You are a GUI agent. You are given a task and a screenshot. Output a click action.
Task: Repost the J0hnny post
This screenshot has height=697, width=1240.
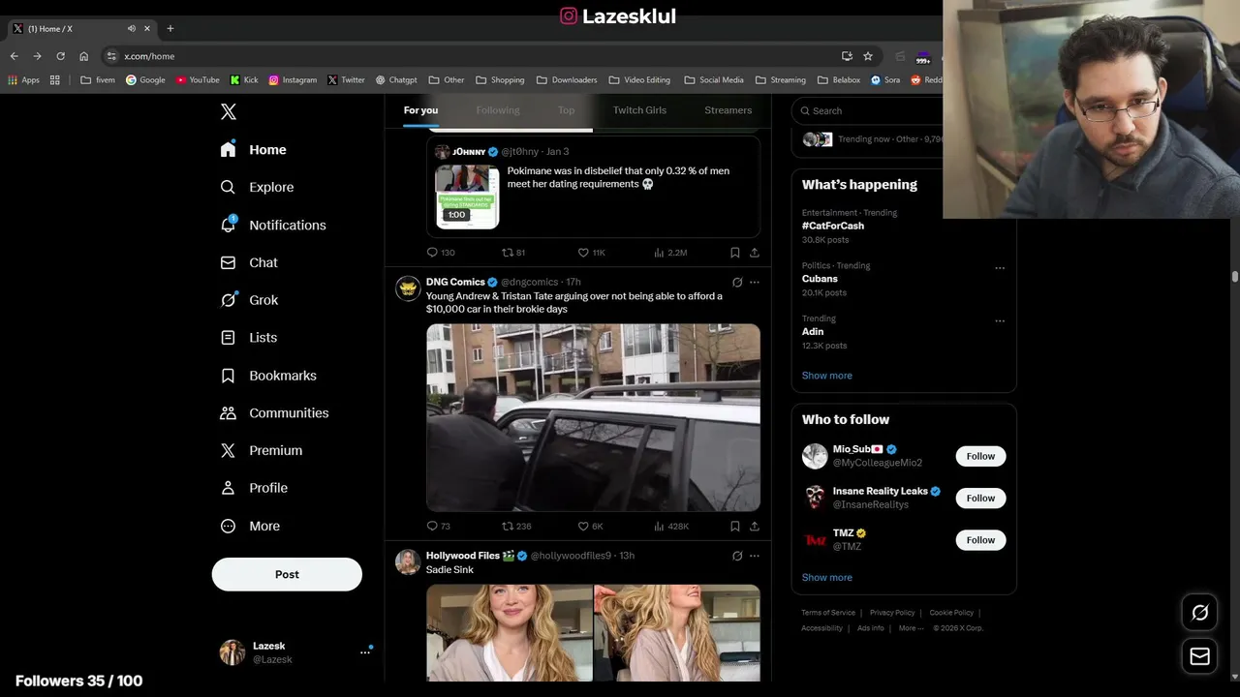(513, 253)
